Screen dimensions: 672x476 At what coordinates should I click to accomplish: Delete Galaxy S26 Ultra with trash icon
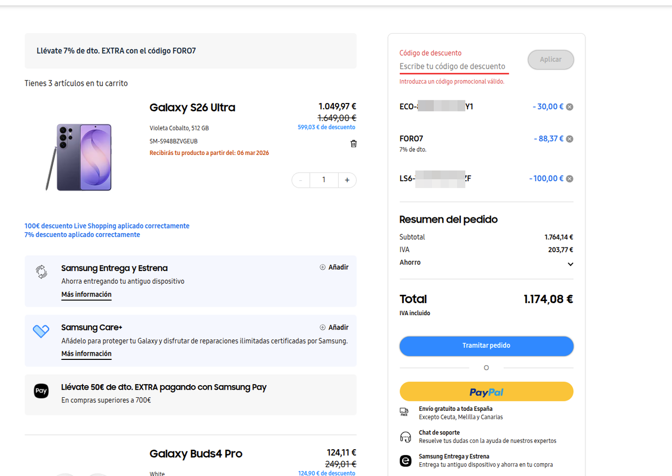[x=353, y=143]
